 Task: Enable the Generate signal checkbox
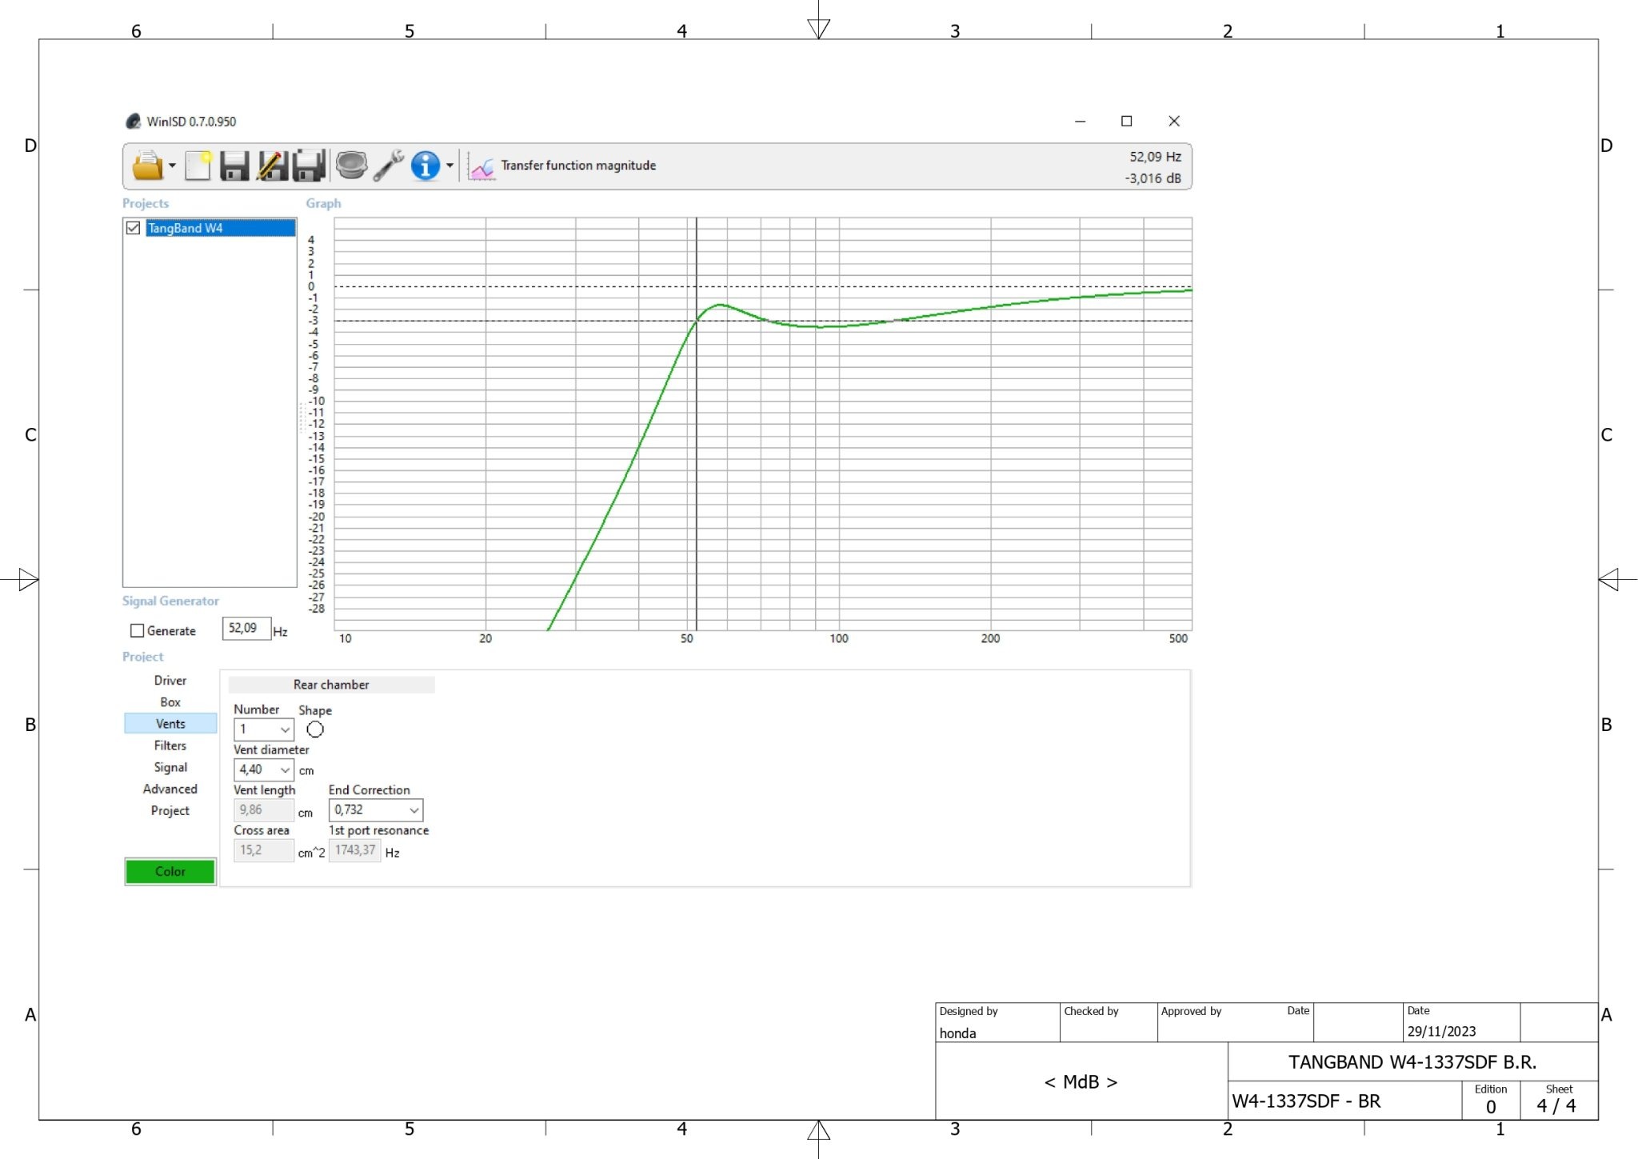point(137,631)
